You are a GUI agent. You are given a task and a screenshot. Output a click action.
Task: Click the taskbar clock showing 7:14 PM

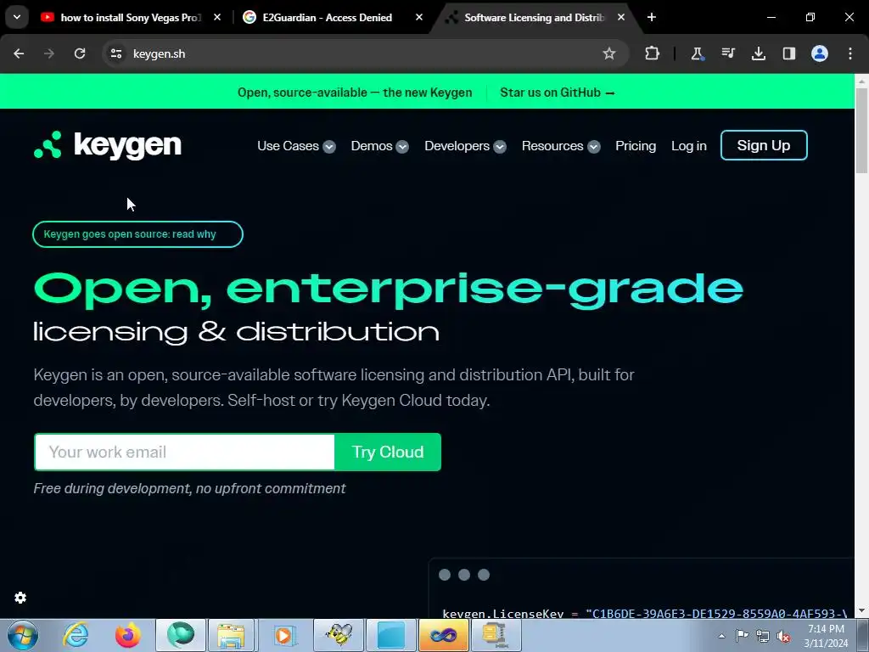[x=826, y=636]
